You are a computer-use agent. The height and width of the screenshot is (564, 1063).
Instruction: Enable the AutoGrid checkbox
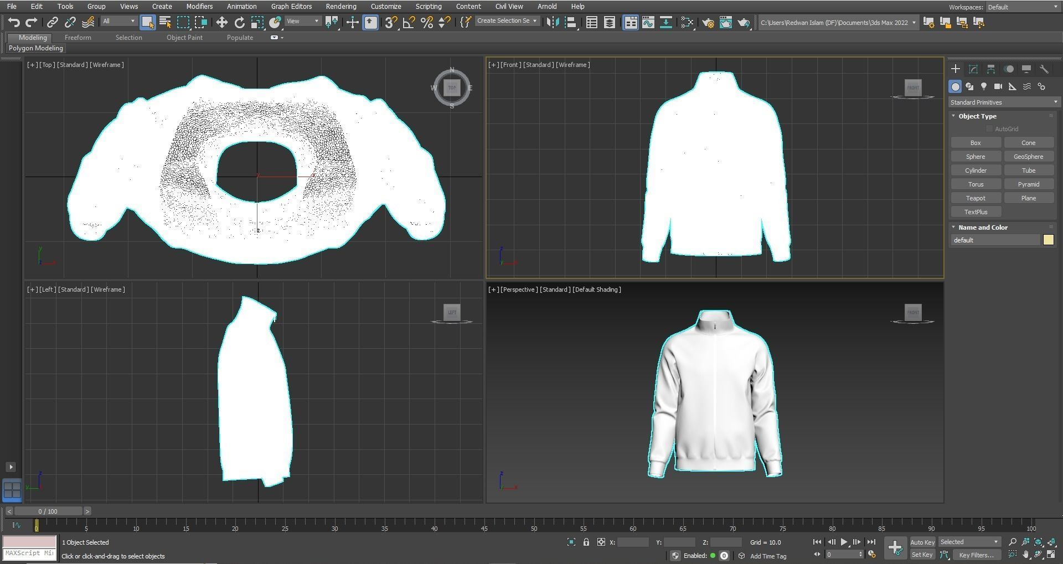989,129
